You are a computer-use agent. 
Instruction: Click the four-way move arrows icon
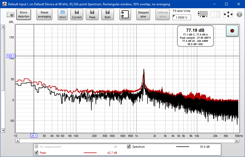click(228, 14)
